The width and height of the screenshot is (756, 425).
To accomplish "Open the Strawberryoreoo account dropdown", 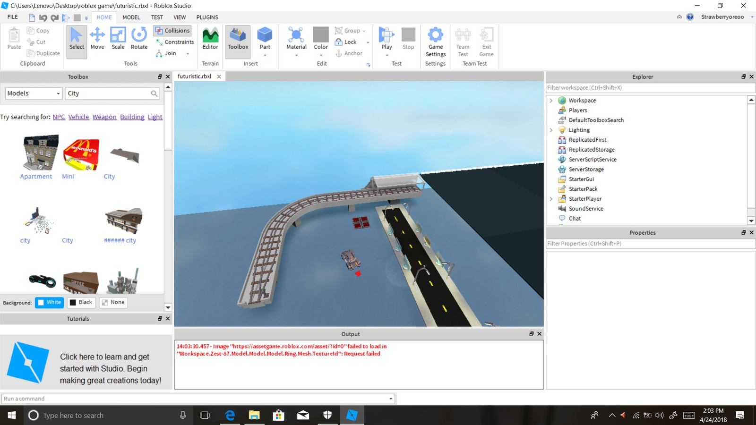I will point(752,17).
